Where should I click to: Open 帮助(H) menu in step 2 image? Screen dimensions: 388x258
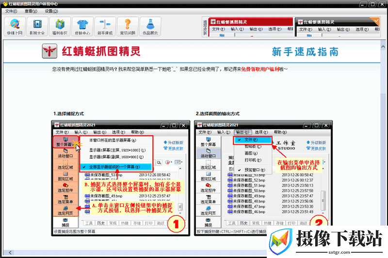point(281,132)
